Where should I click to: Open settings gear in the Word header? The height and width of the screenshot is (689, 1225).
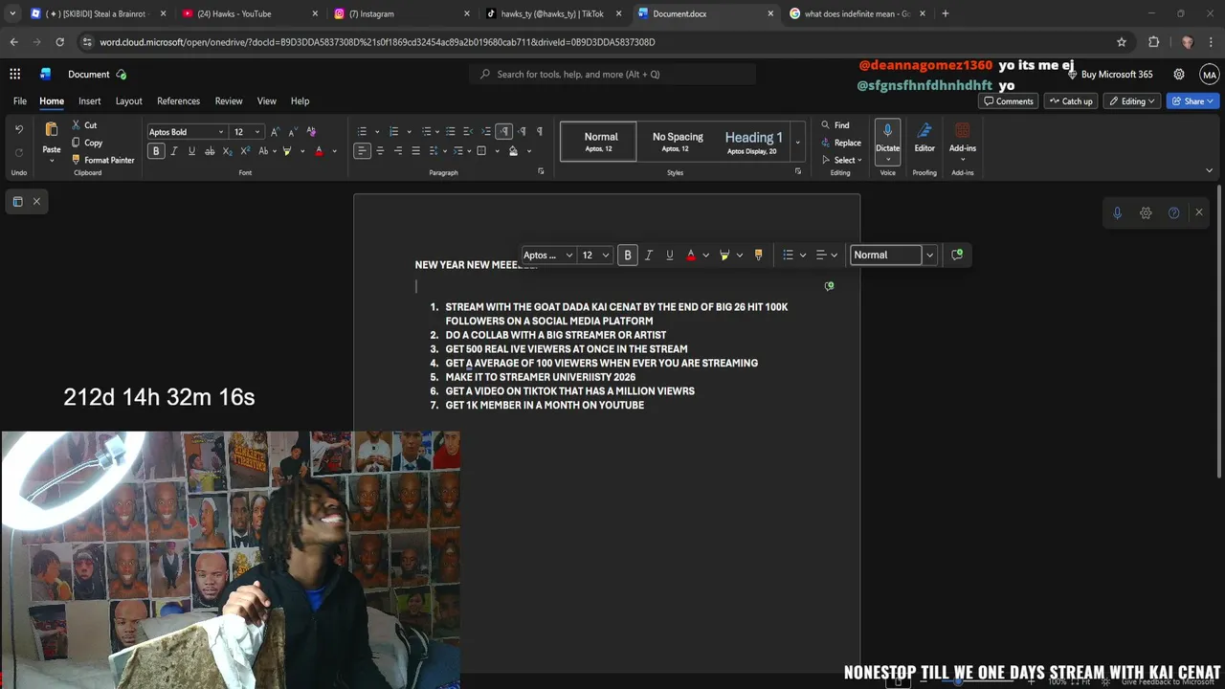1179,74
